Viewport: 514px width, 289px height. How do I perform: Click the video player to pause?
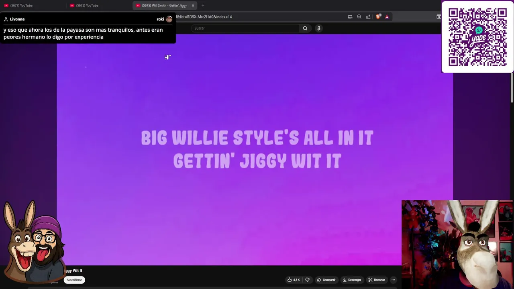255,149
